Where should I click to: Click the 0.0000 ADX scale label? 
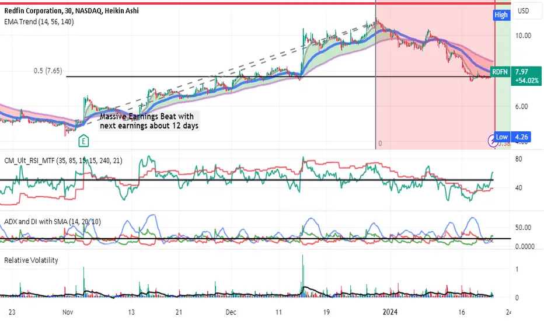pos(525,246)
